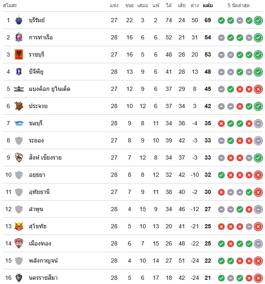Click the แต้ม points column header
Screen dimensions: 265x284
pyautogui.click(x=208, y=5)
